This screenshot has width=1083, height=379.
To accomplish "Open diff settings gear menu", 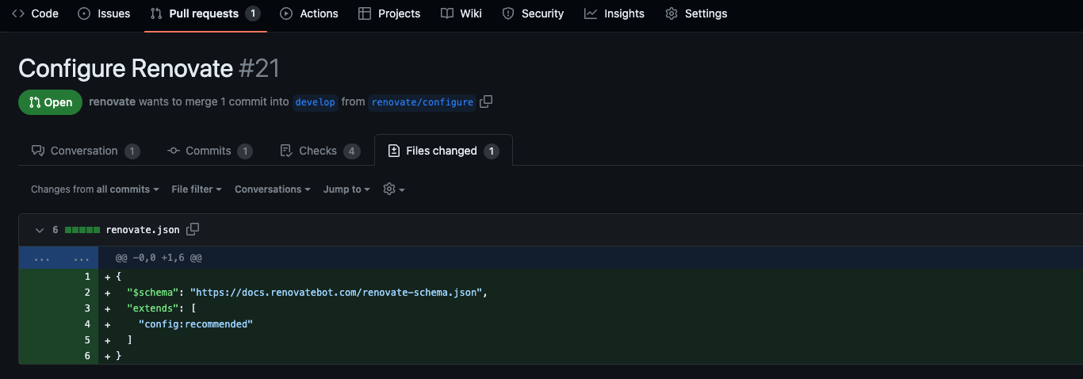I will click(x=393, y=189).
